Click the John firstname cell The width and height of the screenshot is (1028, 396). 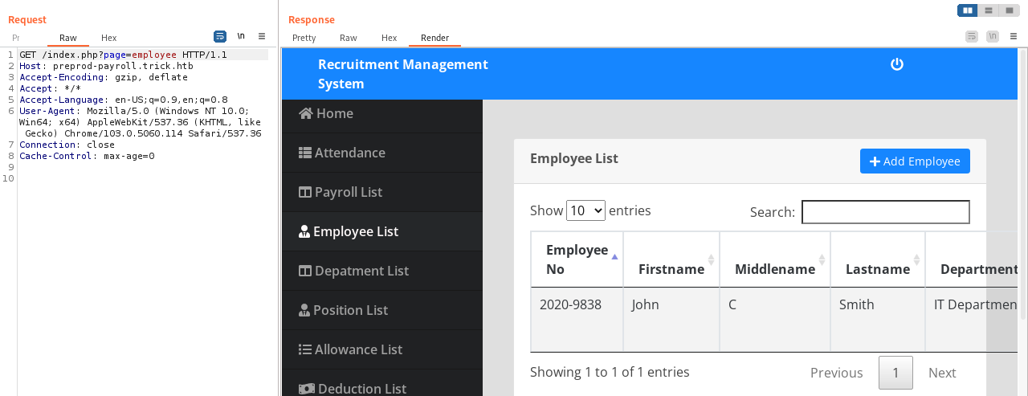point(671,320)
